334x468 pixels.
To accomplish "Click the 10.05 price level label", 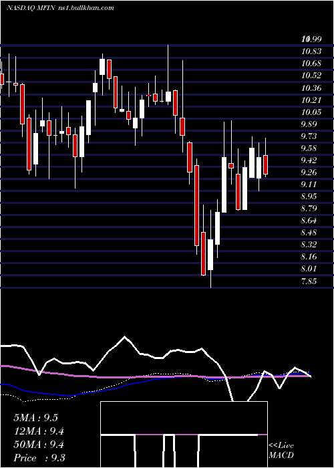I will (x=311, y=112).
